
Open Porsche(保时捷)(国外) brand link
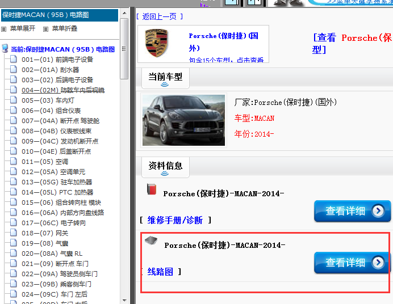pyautogui.click(x=223, y=42)
